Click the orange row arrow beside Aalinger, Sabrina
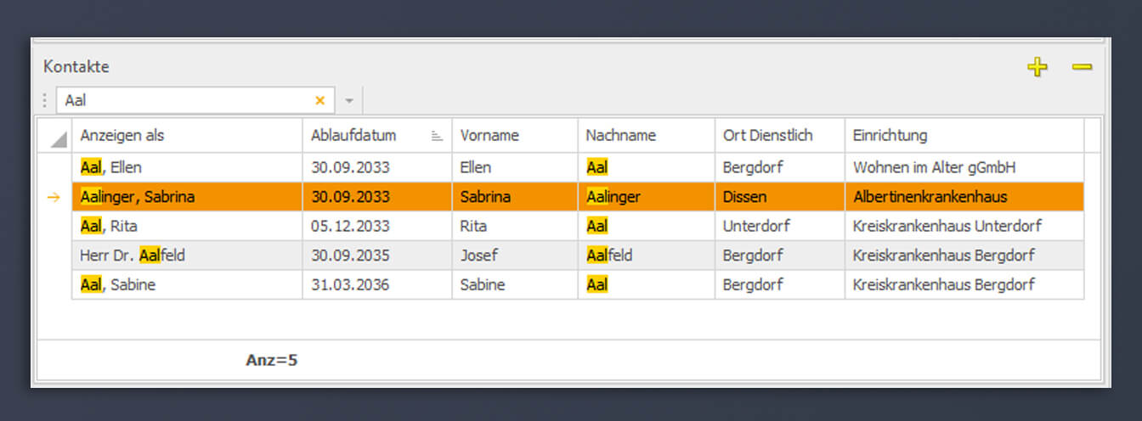The width and height of the screenshot is (1142, 421). pos(54,198)
